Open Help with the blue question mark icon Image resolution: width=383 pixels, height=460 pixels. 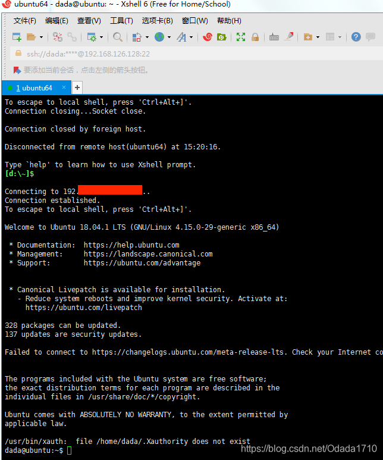[x=356, y=37]
